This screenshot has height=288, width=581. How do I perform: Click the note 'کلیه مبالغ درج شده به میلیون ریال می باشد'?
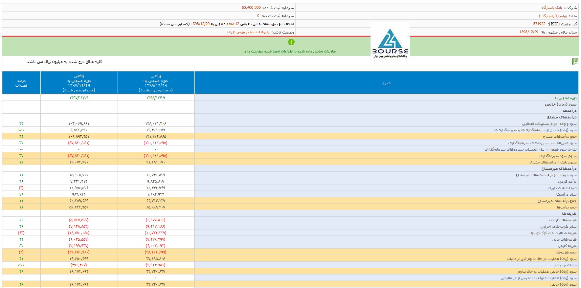[64, 62]
